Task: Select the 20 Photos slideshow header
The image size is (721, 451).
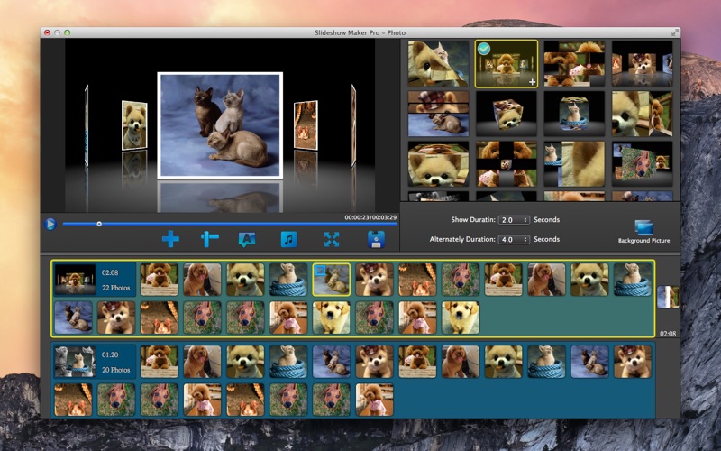Action: [94, 361]
